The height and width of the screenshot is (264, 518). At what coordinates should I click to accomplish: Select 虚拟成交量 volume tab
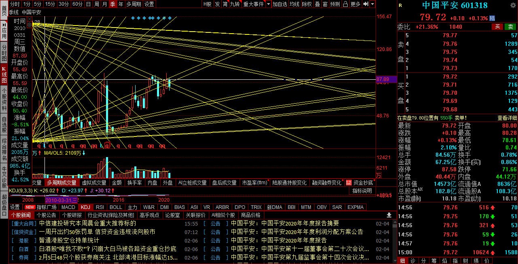(94, 183)
